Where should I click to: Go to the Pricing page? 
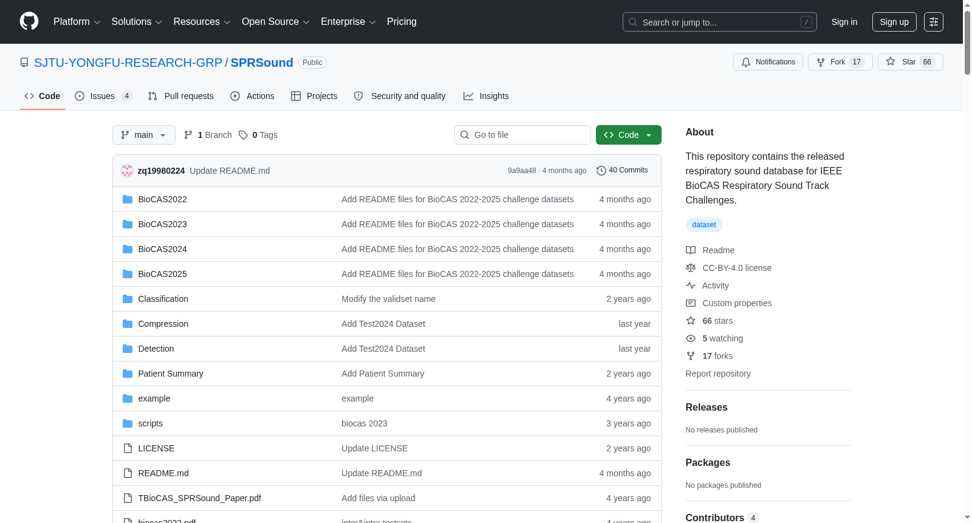(402, 22)
